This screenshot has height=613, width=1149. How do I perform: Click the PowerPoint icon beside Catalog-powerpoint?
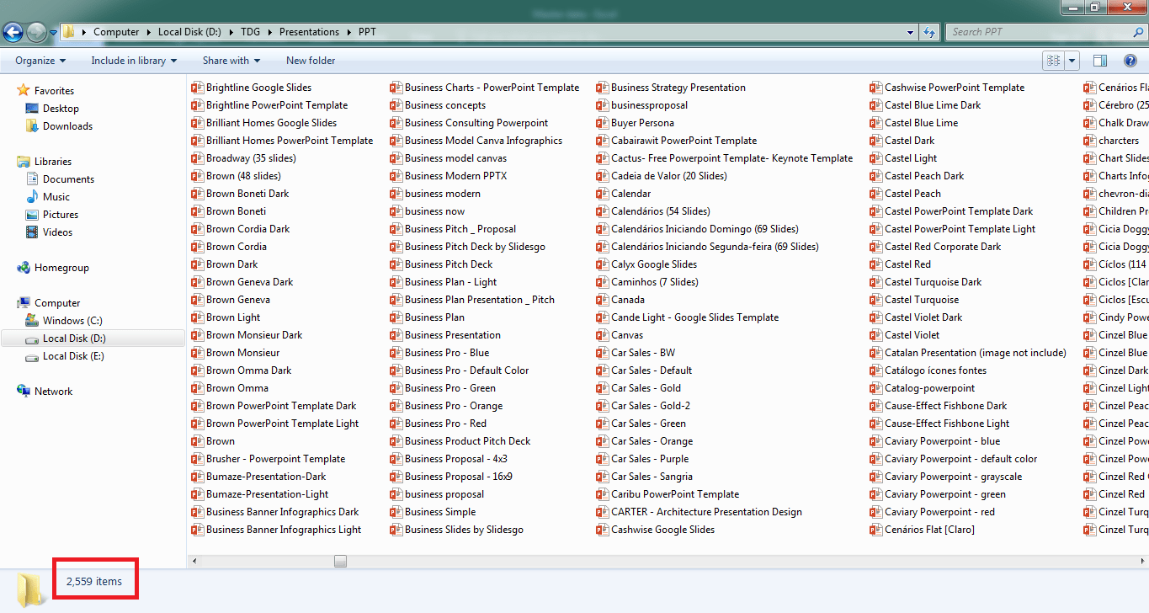point(876,388)
